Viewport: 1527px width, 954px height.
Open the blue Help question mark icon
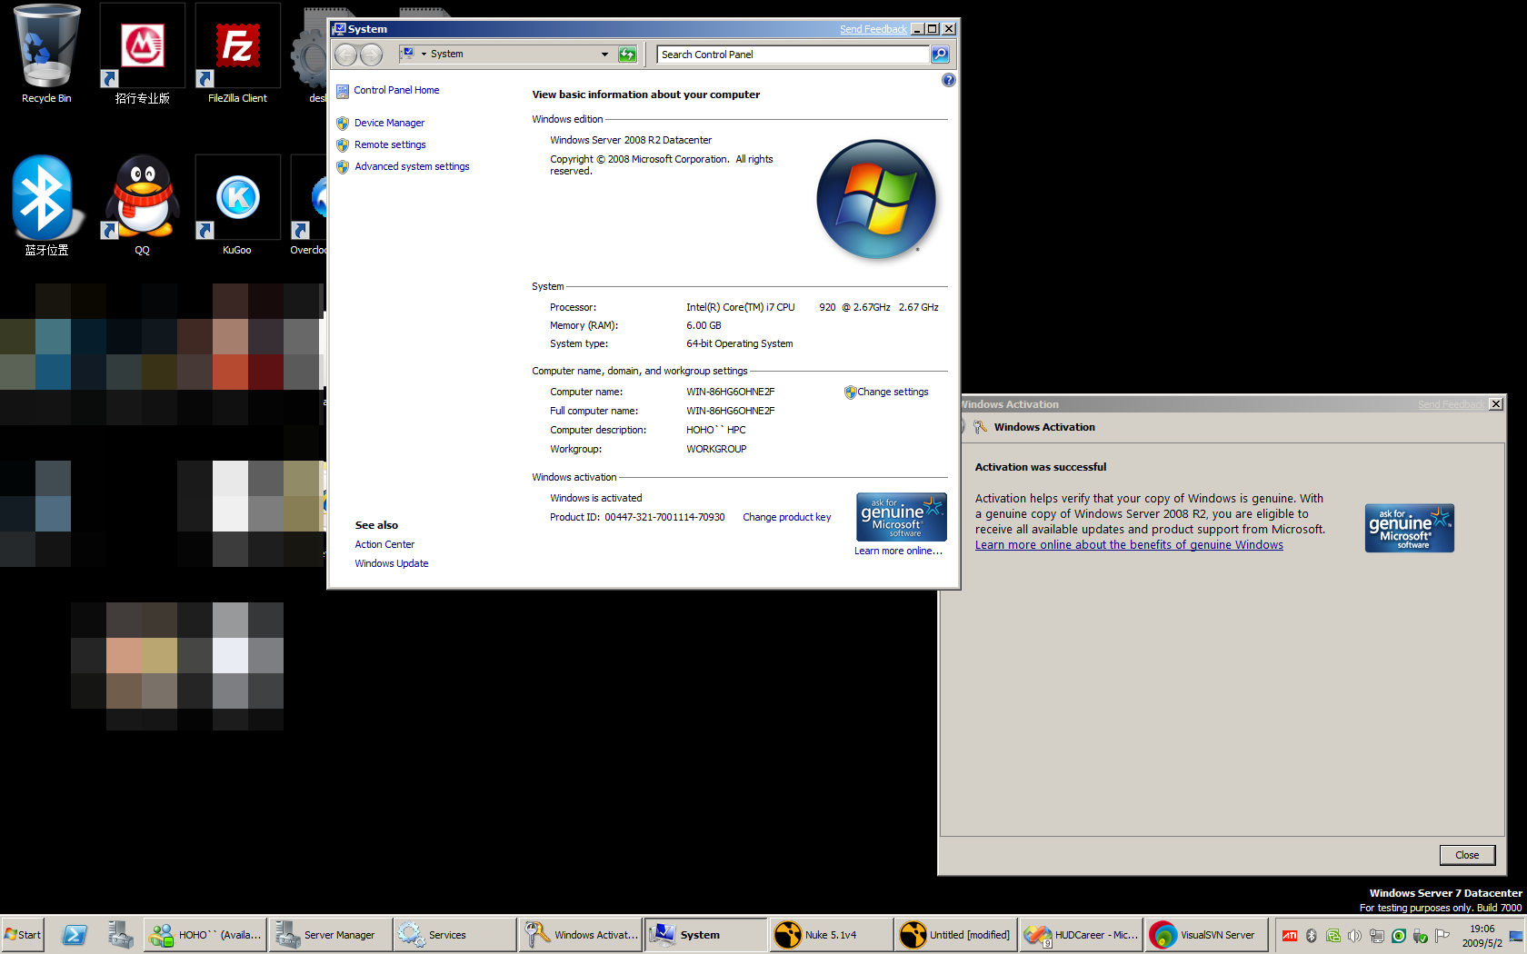948,80
